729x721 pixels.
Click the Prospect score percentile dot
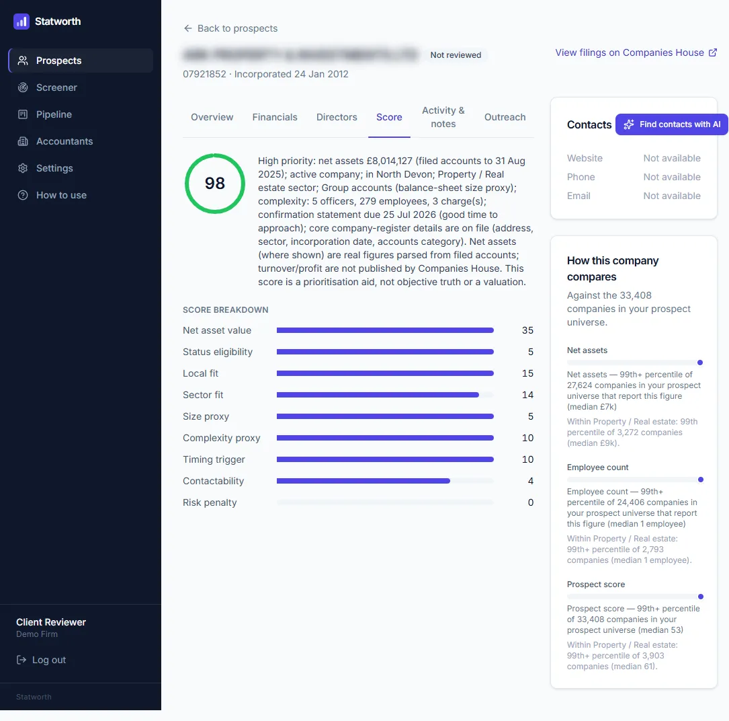[701, 597]
